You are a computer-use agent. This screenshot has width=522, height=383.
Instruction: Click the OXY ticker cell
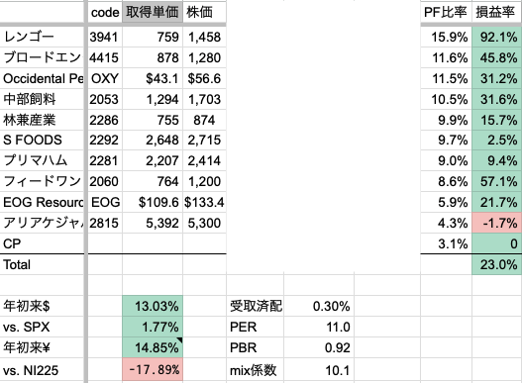point(105,78)
